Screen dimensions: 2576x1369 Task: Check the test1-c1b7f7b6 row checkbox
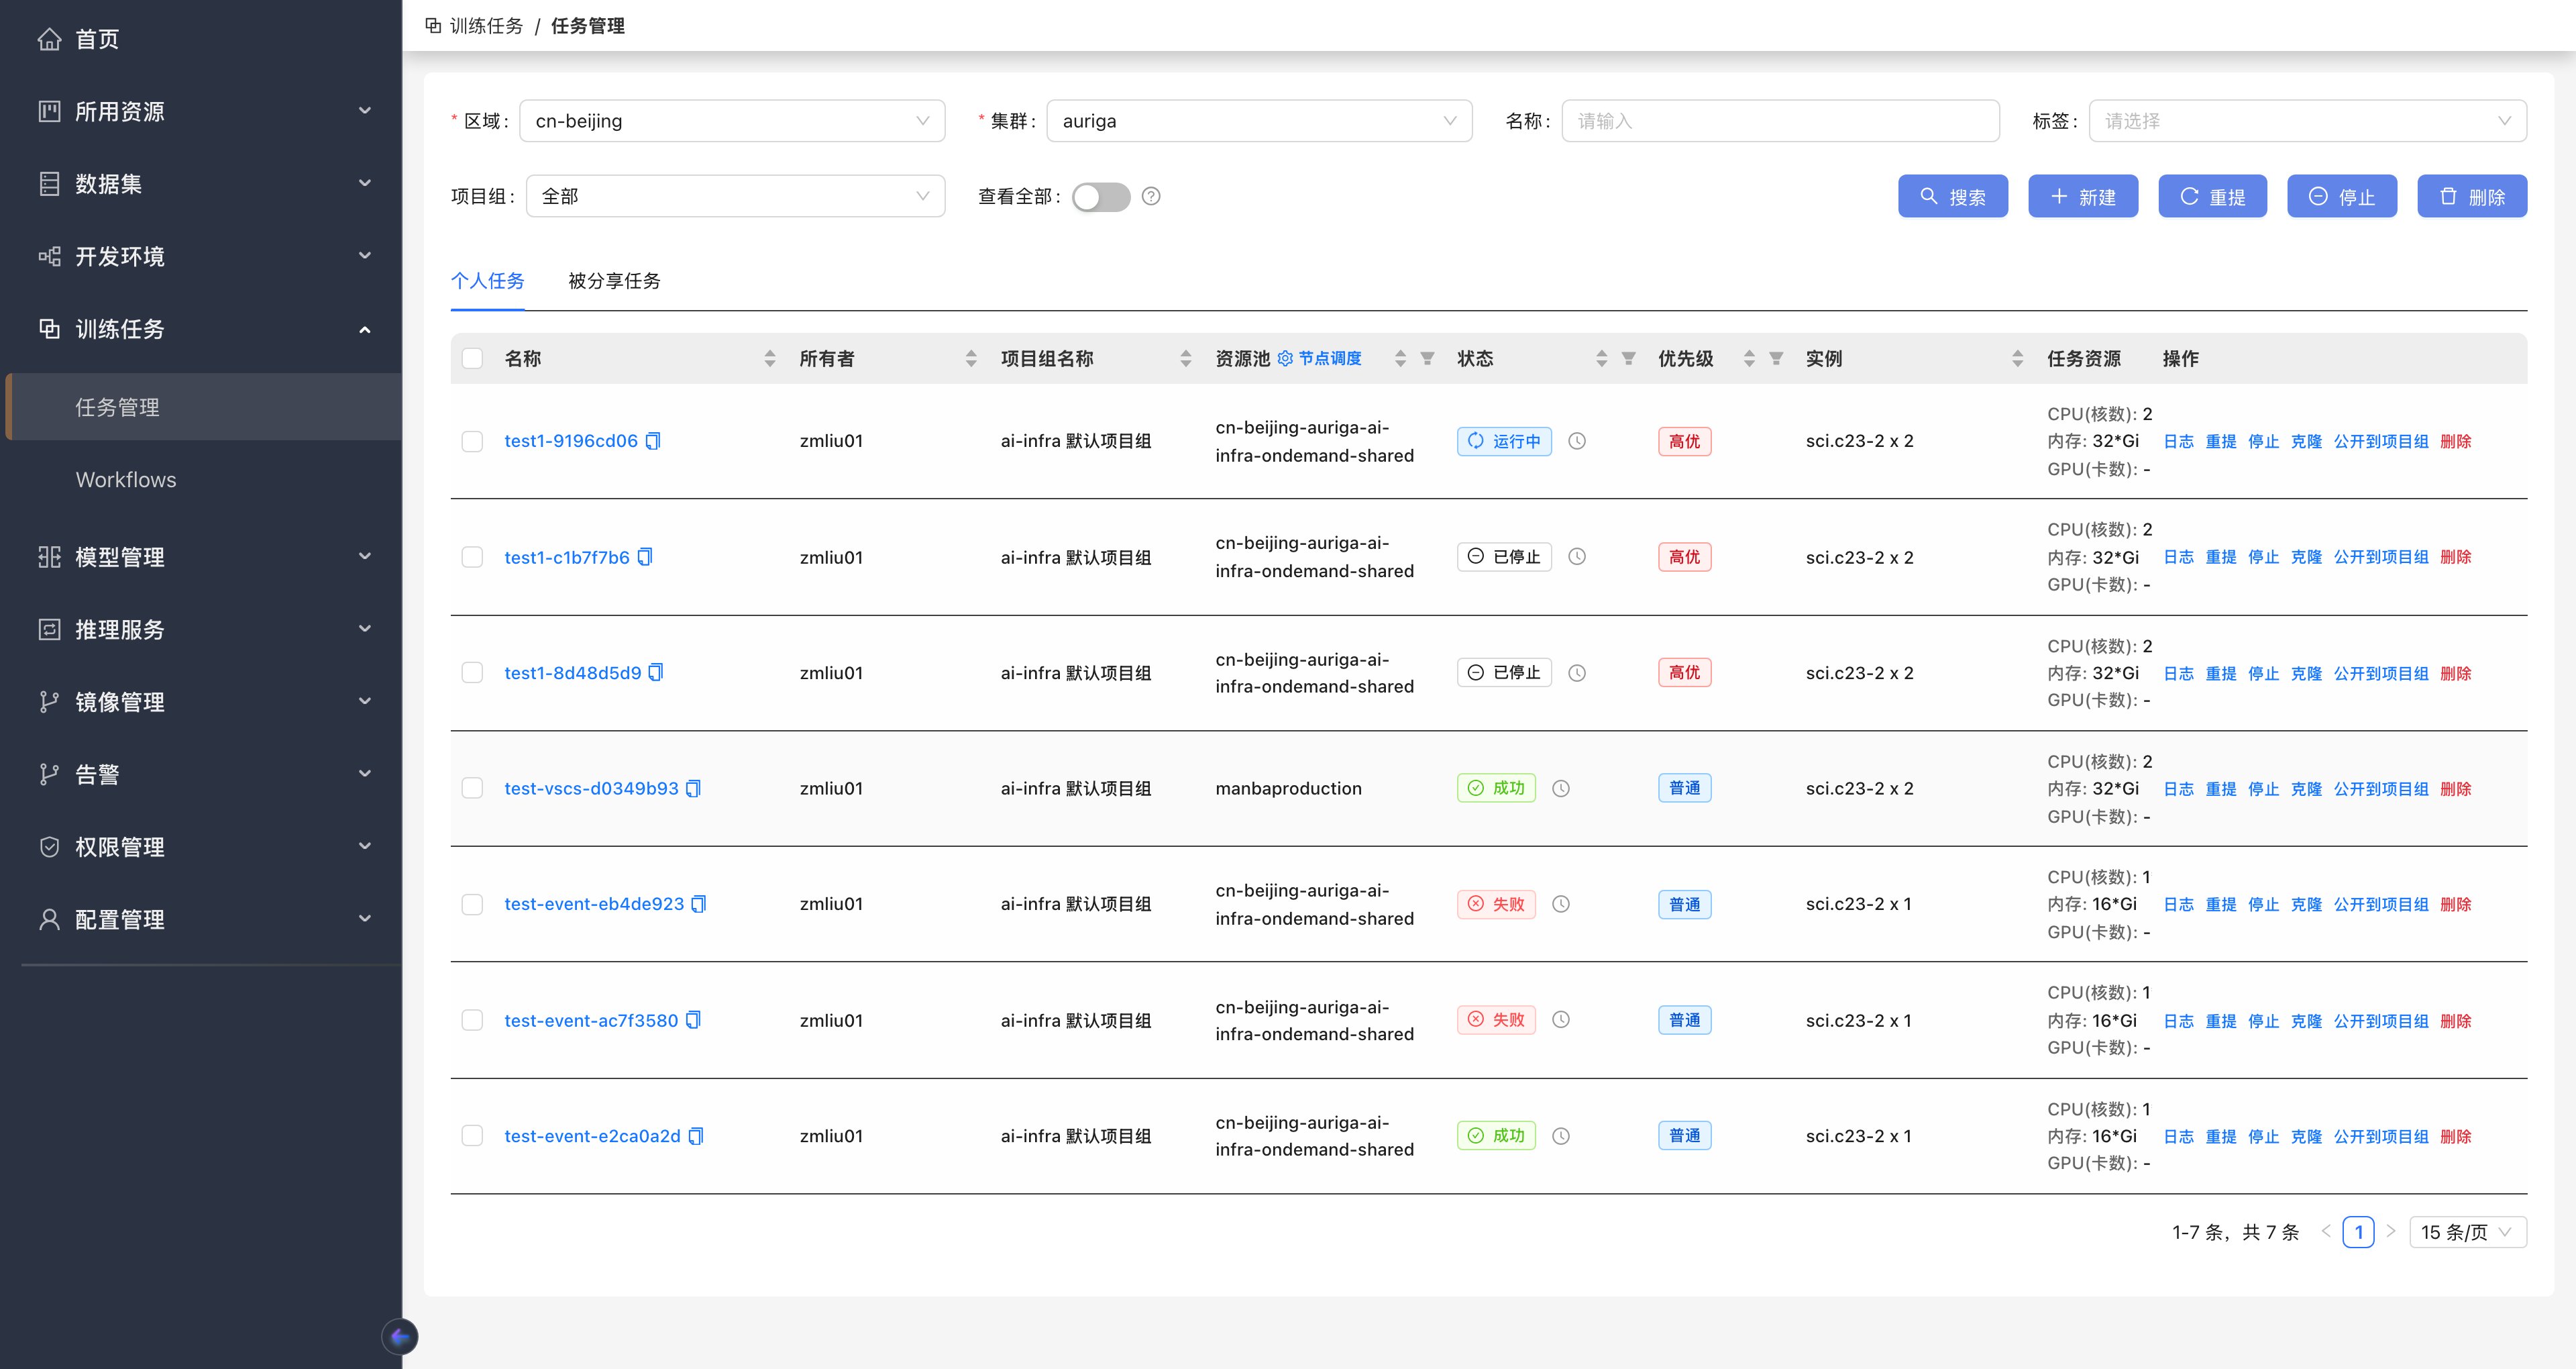(x=472, y=558)
